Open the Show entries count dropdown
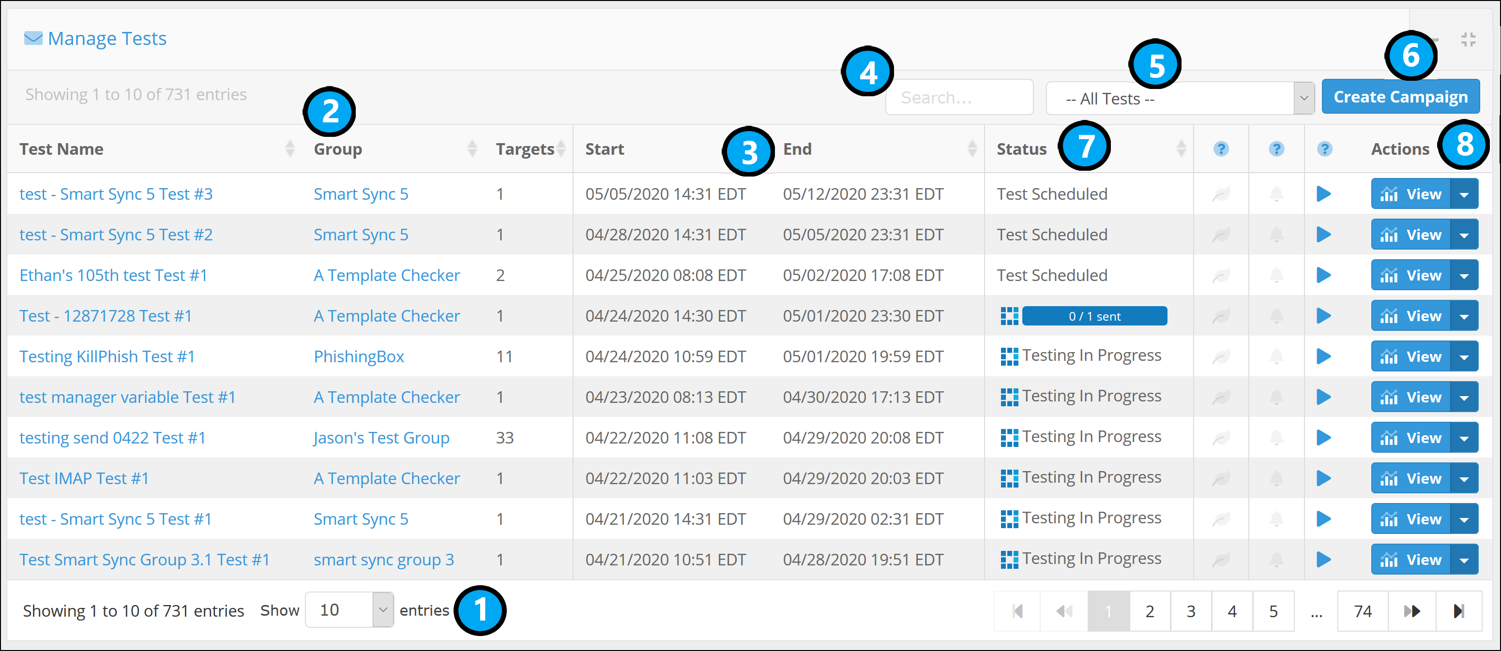 349,610
